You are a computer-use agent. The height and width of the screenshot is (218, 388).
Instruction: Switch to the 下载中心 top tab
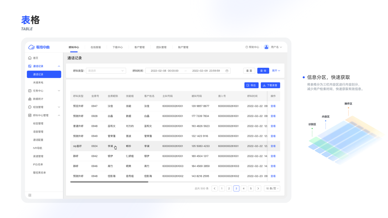click(x=117, y=47)
